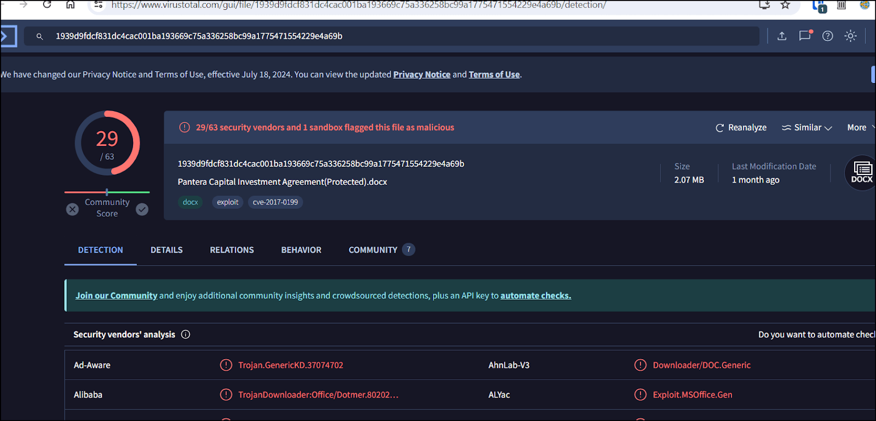Click alert icon in the malicious banner
876x421 pixels.
(x=185, y=127)
